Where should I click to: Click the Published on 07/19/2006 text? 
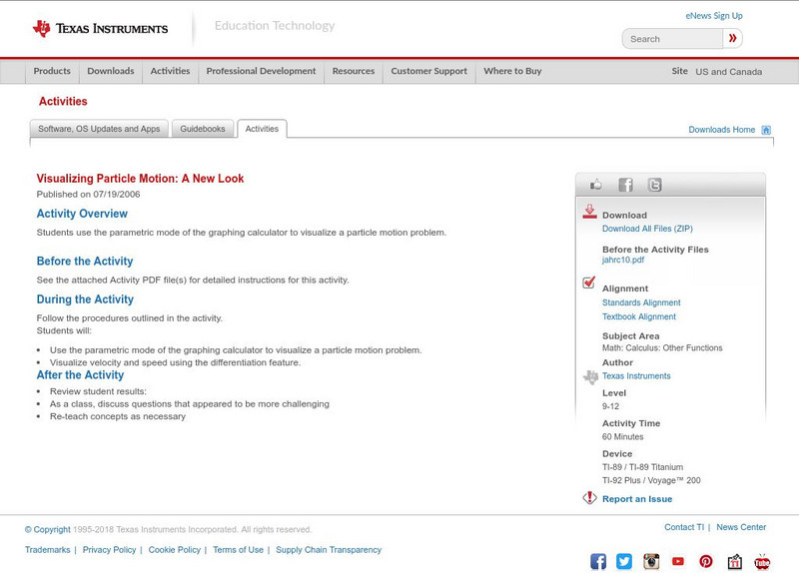pyautogui.click(x=88, y=194)
